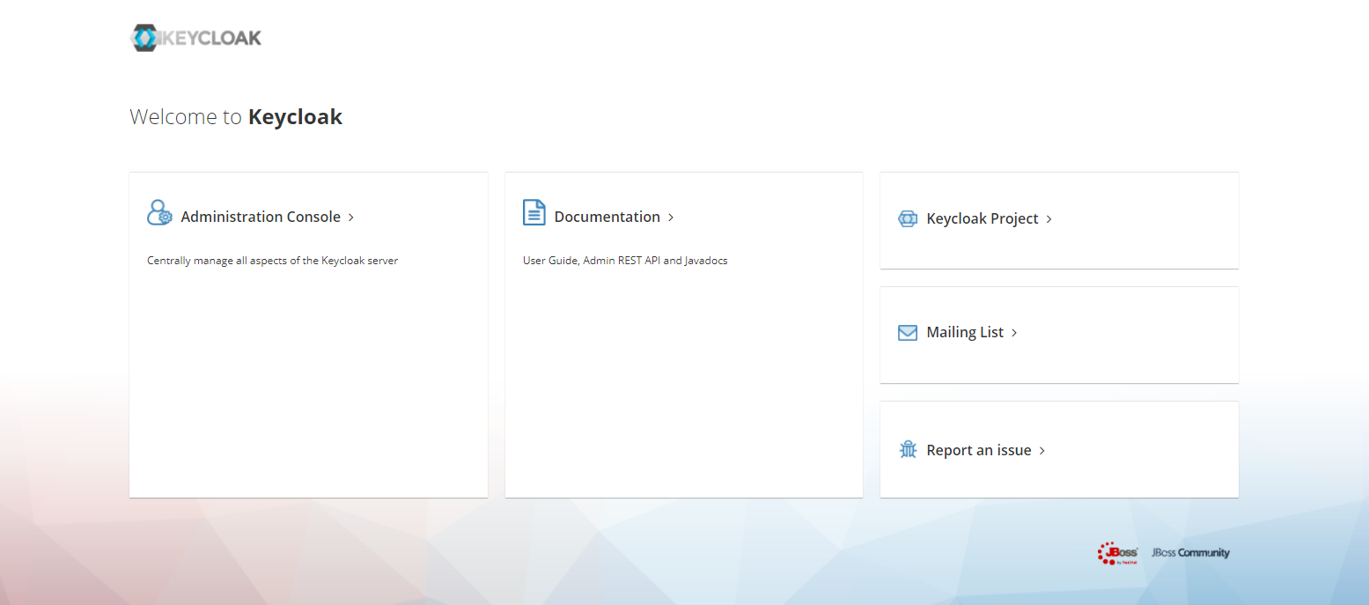Click the chevron next to Administration Console

(x=351, y=218)
